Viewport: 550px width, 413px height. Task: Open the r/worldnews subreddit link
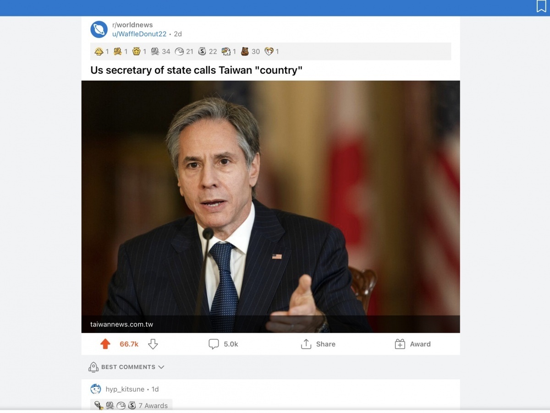pyautogui.click(x=132, y=25)
